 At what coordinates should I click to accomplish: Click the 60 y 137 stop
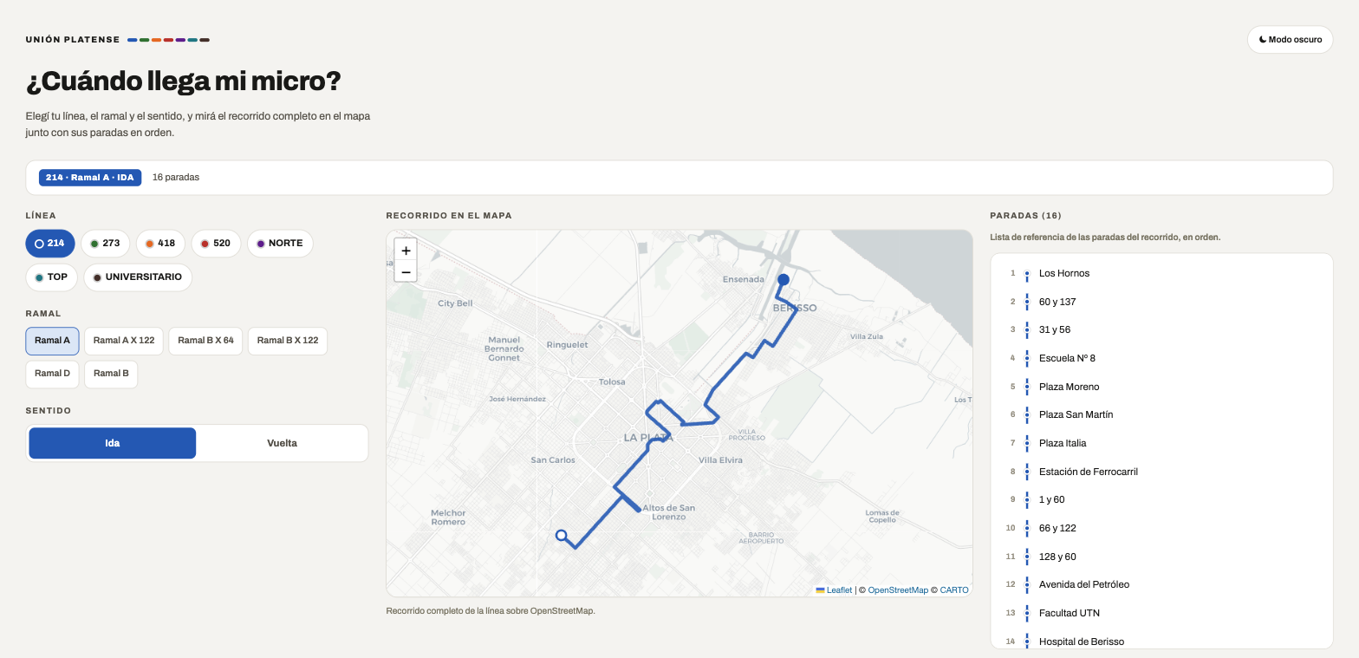coord(1161,302)
